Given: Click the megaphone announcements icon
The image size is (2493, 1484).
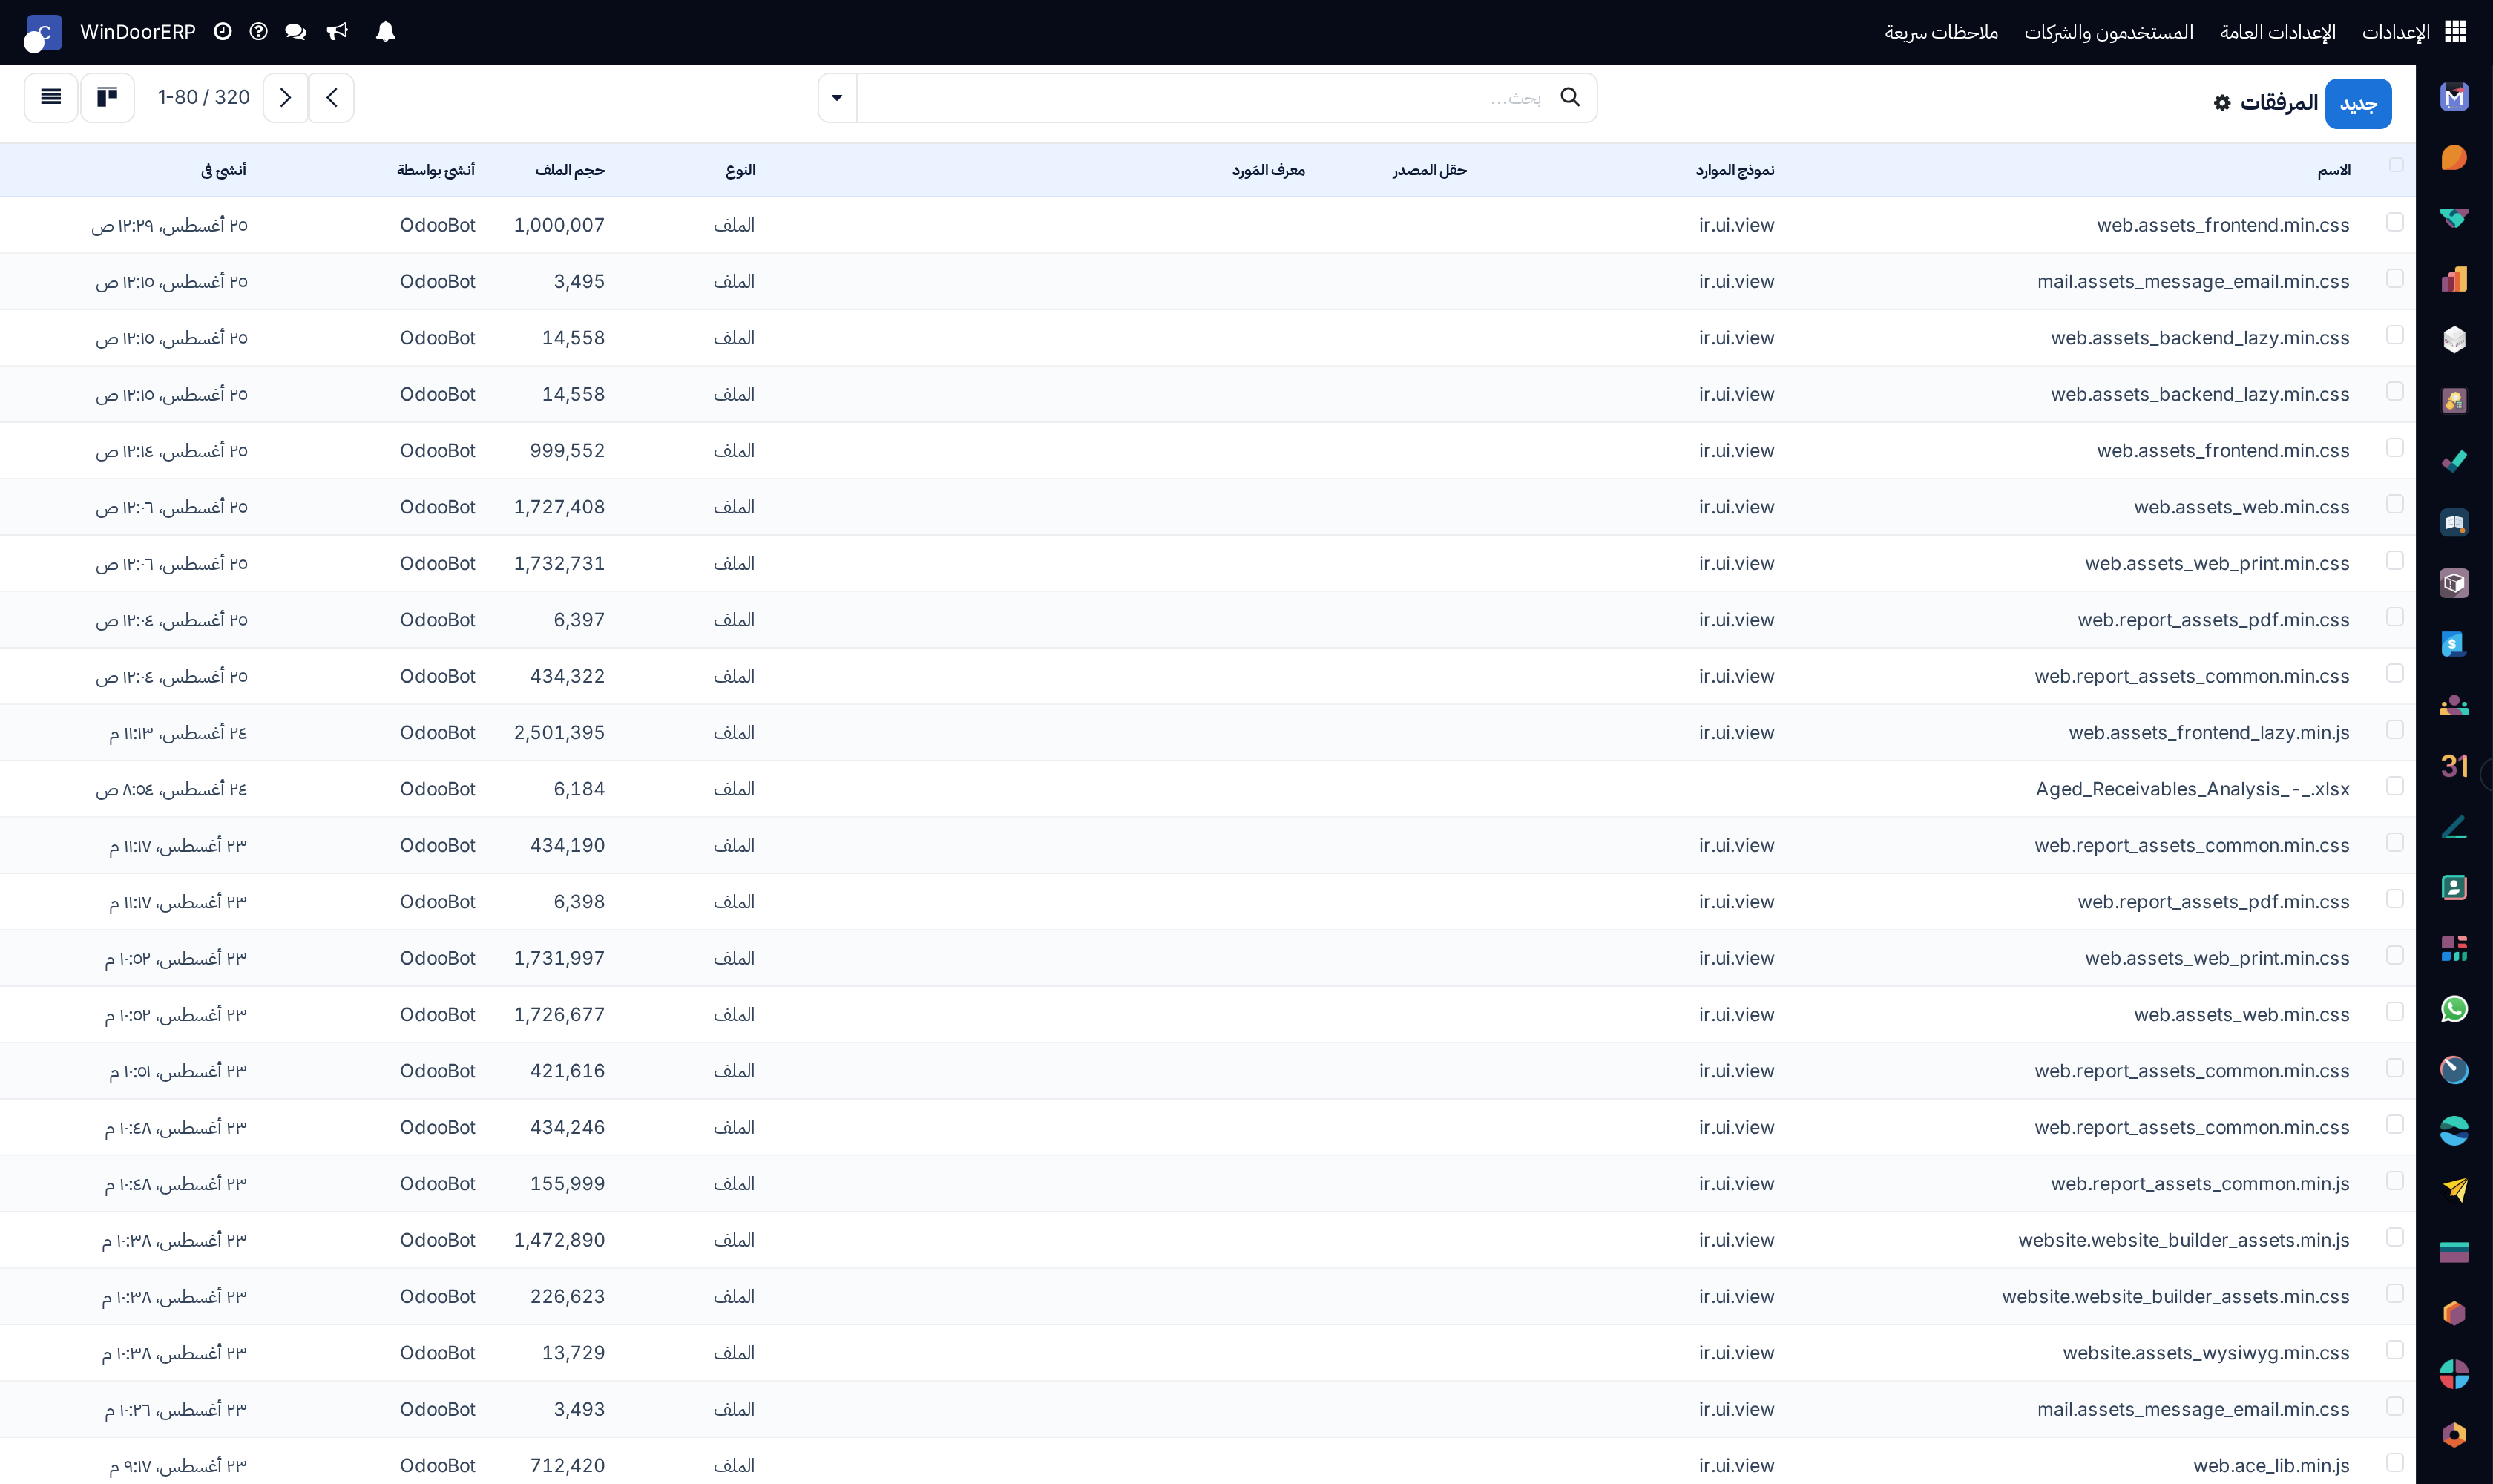Looking at the screenshot, I should [x=338, y=32].
